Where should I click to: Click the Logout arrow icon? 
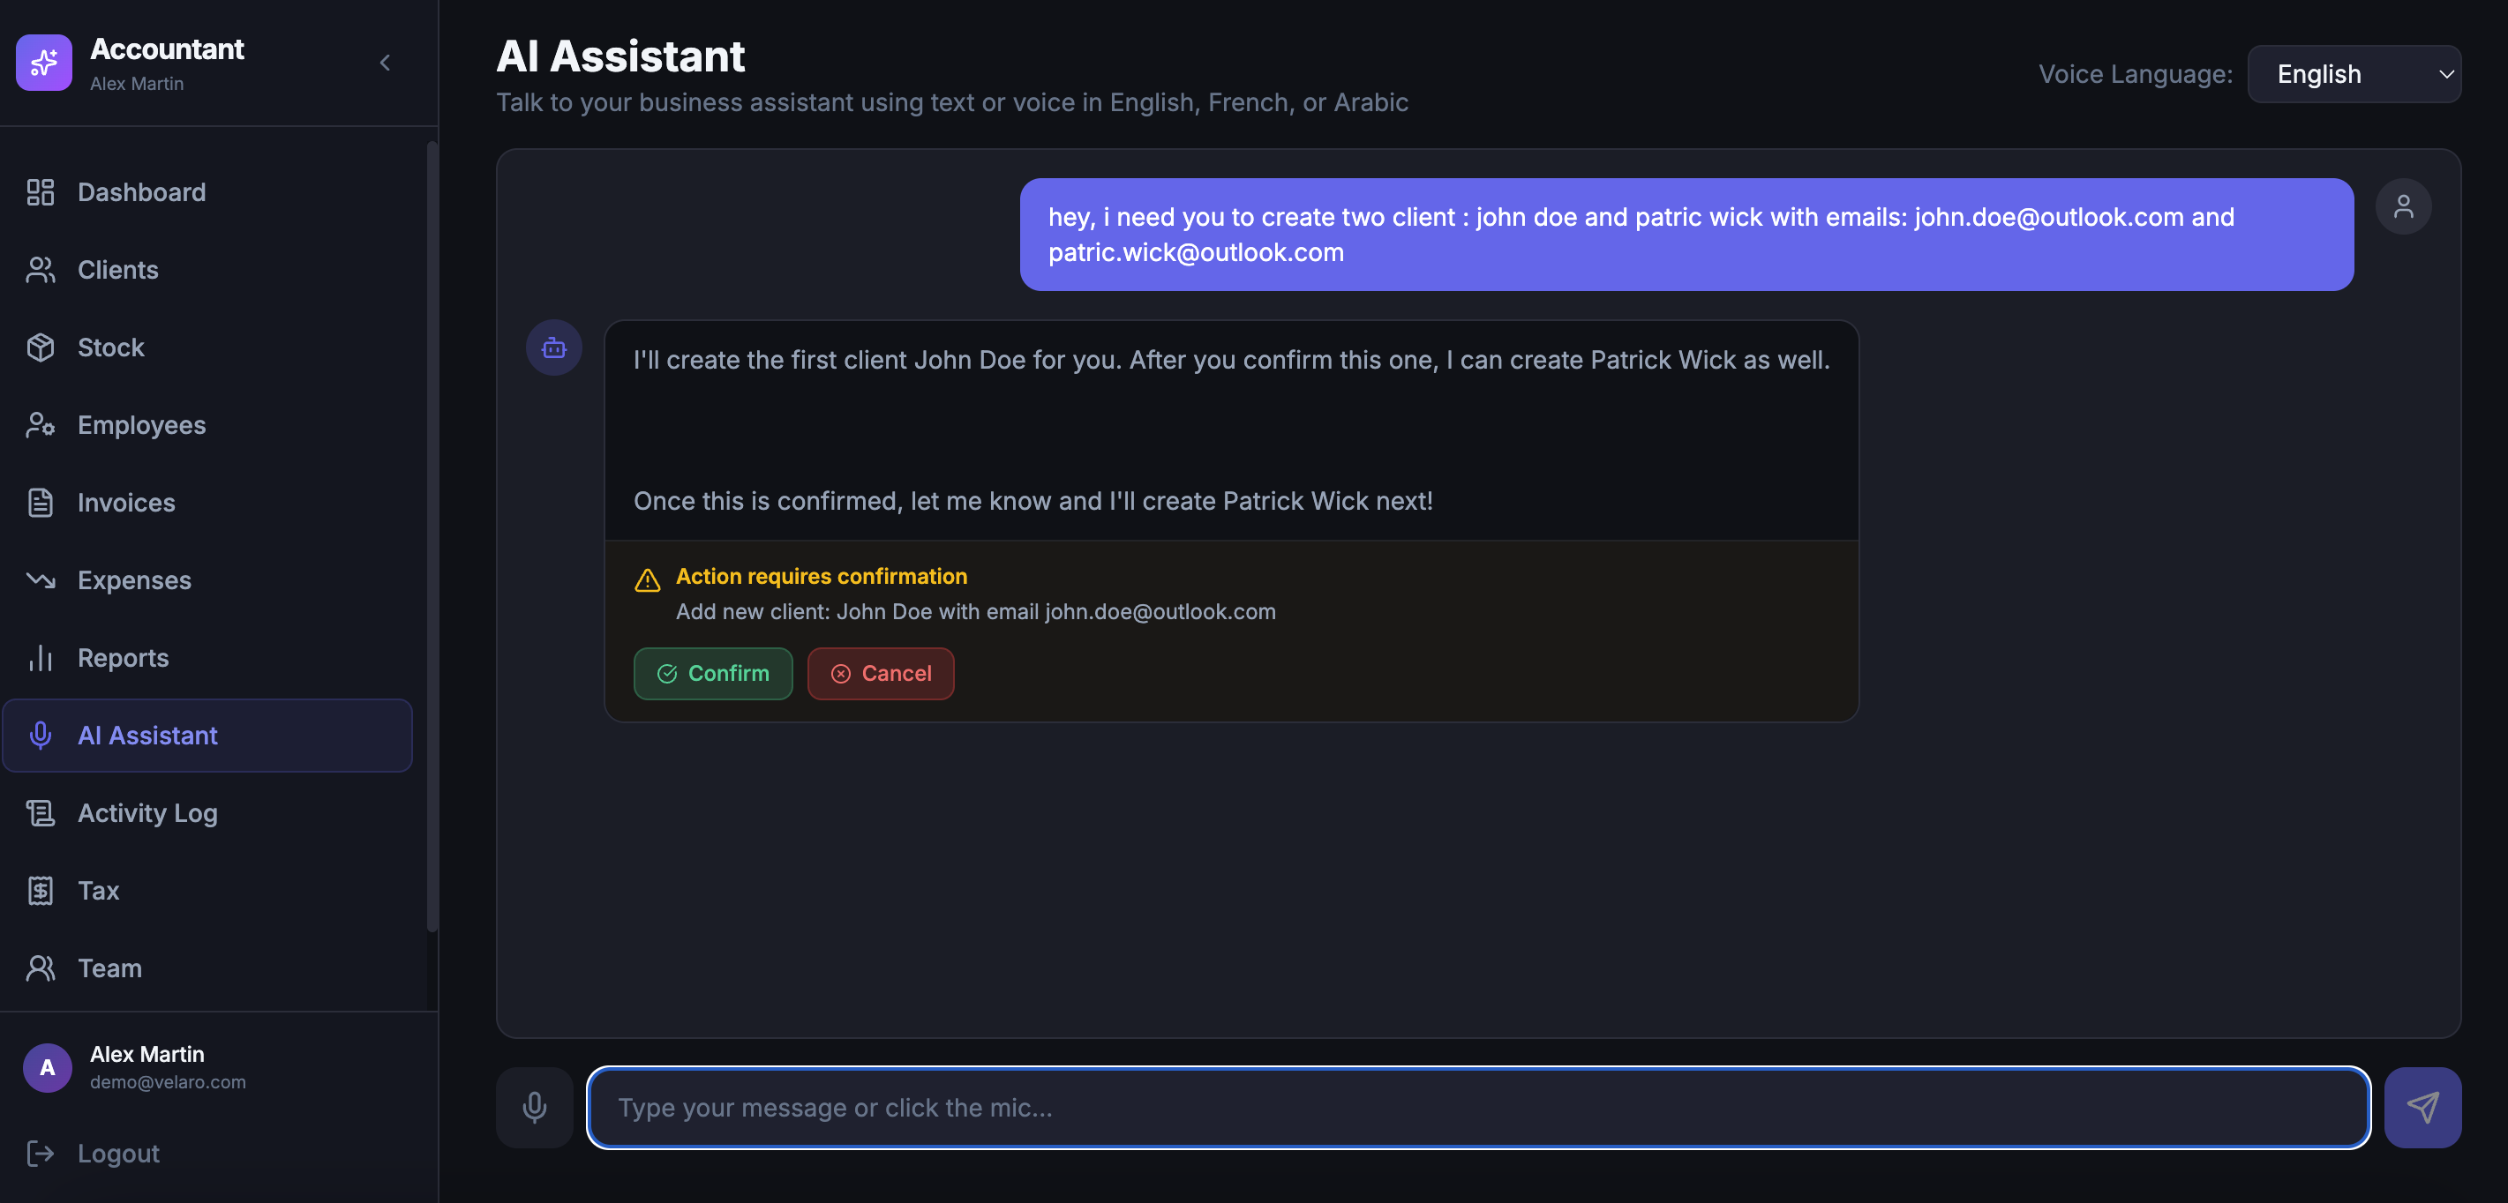[41, 1154]
